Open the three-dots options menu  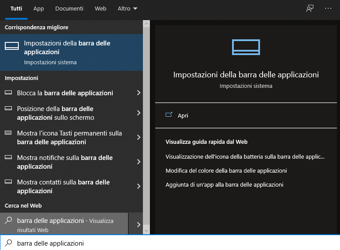328,8
